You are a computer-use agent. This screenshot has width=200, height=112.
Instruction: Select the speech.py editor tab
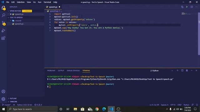[53, 7]
